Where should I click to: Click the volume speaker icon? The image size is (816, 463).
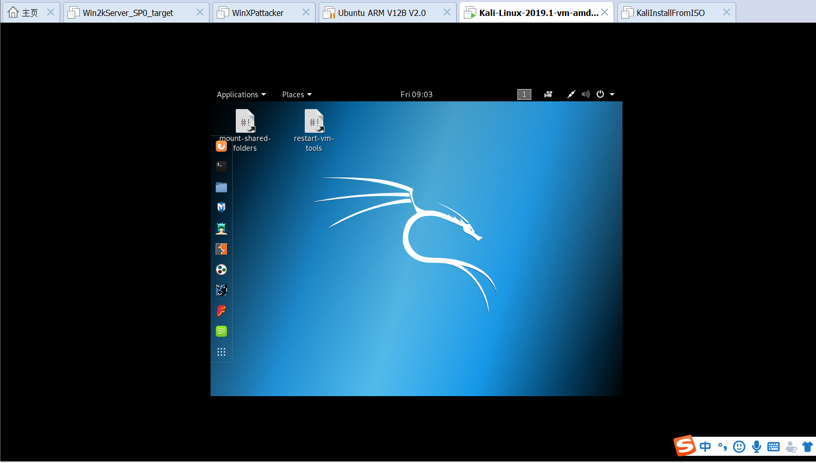(x=586, y=94)
